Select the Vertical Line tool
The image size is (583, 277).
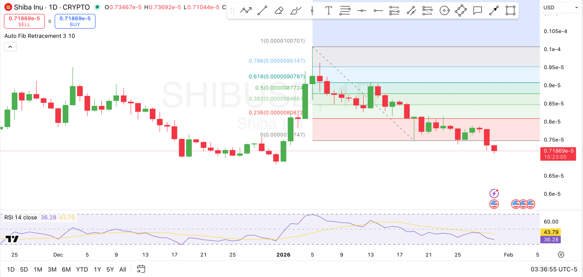(312, 10)
